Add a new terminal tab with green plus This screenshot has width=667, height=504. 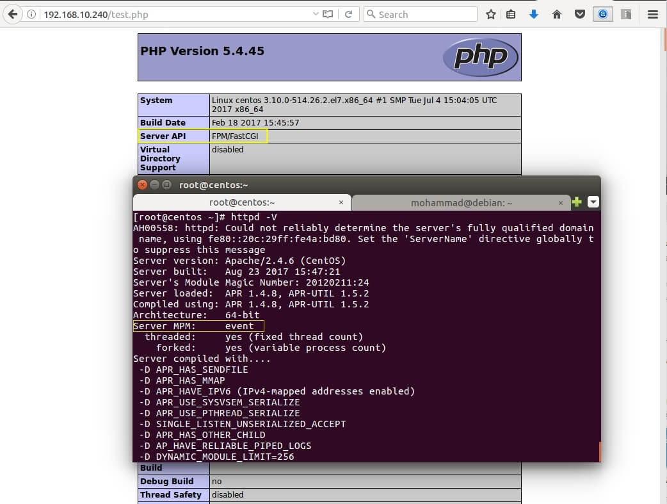[x=577, y=202]
